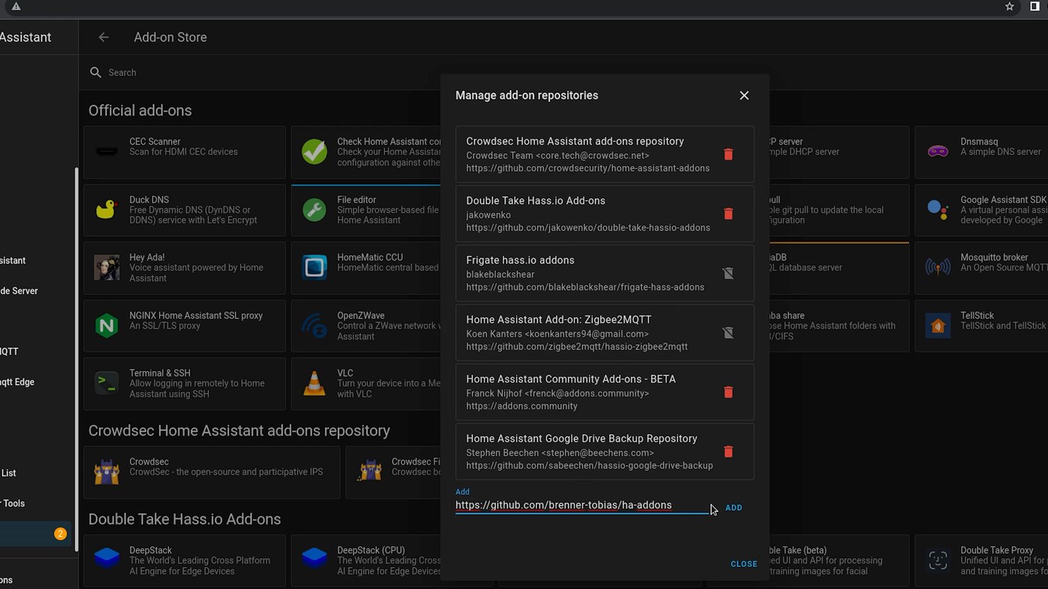Go back using the Add-on Store arrow
The width and height of the screenshot is (1048, 589).
coord(103,37)
